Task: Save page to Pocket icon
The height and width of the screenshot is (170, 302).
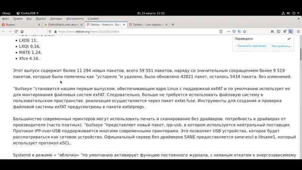Action: pos(234,32)
